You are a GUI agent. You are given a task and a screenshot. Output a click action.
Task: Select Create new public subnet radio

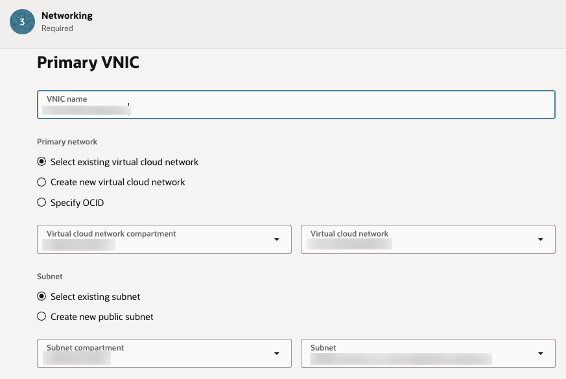(x=41, y=317)
